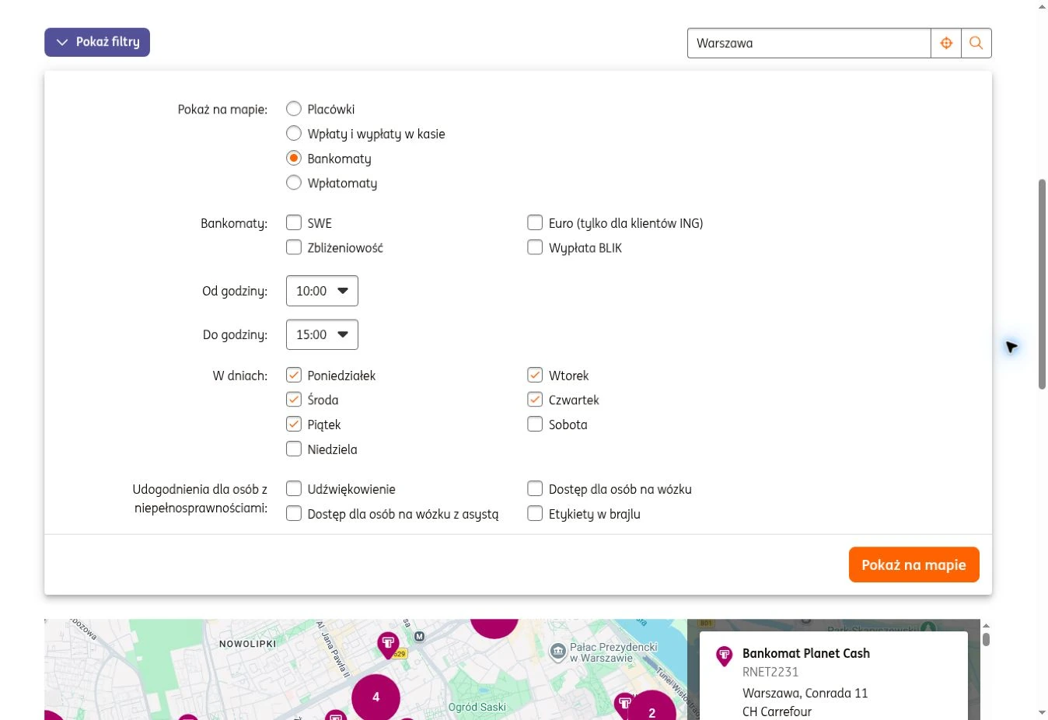Click the orange search magnifier icon
This screenshot has width=1048, height=720.
pyautogui.click(x=976, y=44)
